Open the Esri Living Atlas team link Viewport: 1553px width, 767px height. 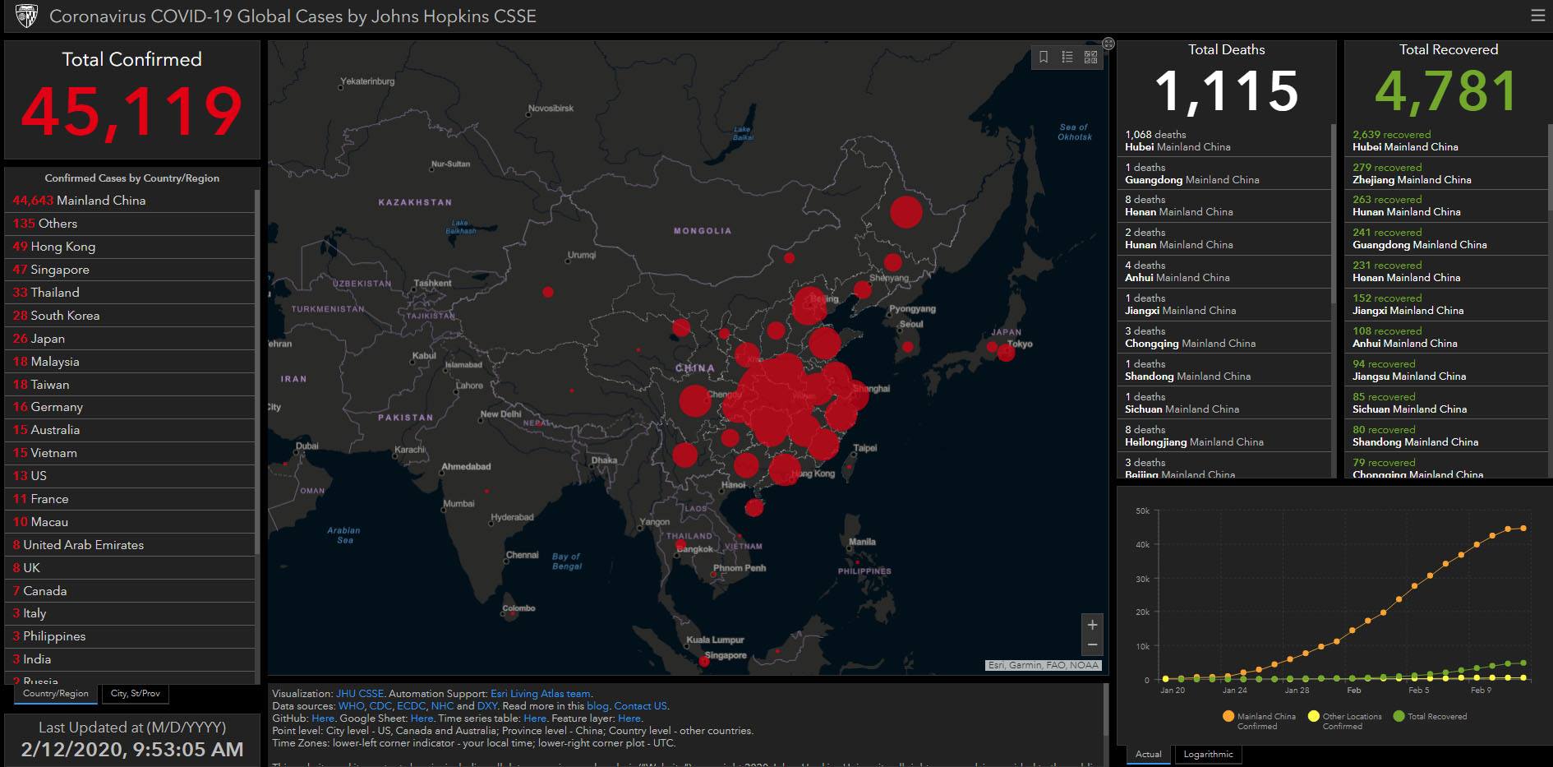[540, 694]
